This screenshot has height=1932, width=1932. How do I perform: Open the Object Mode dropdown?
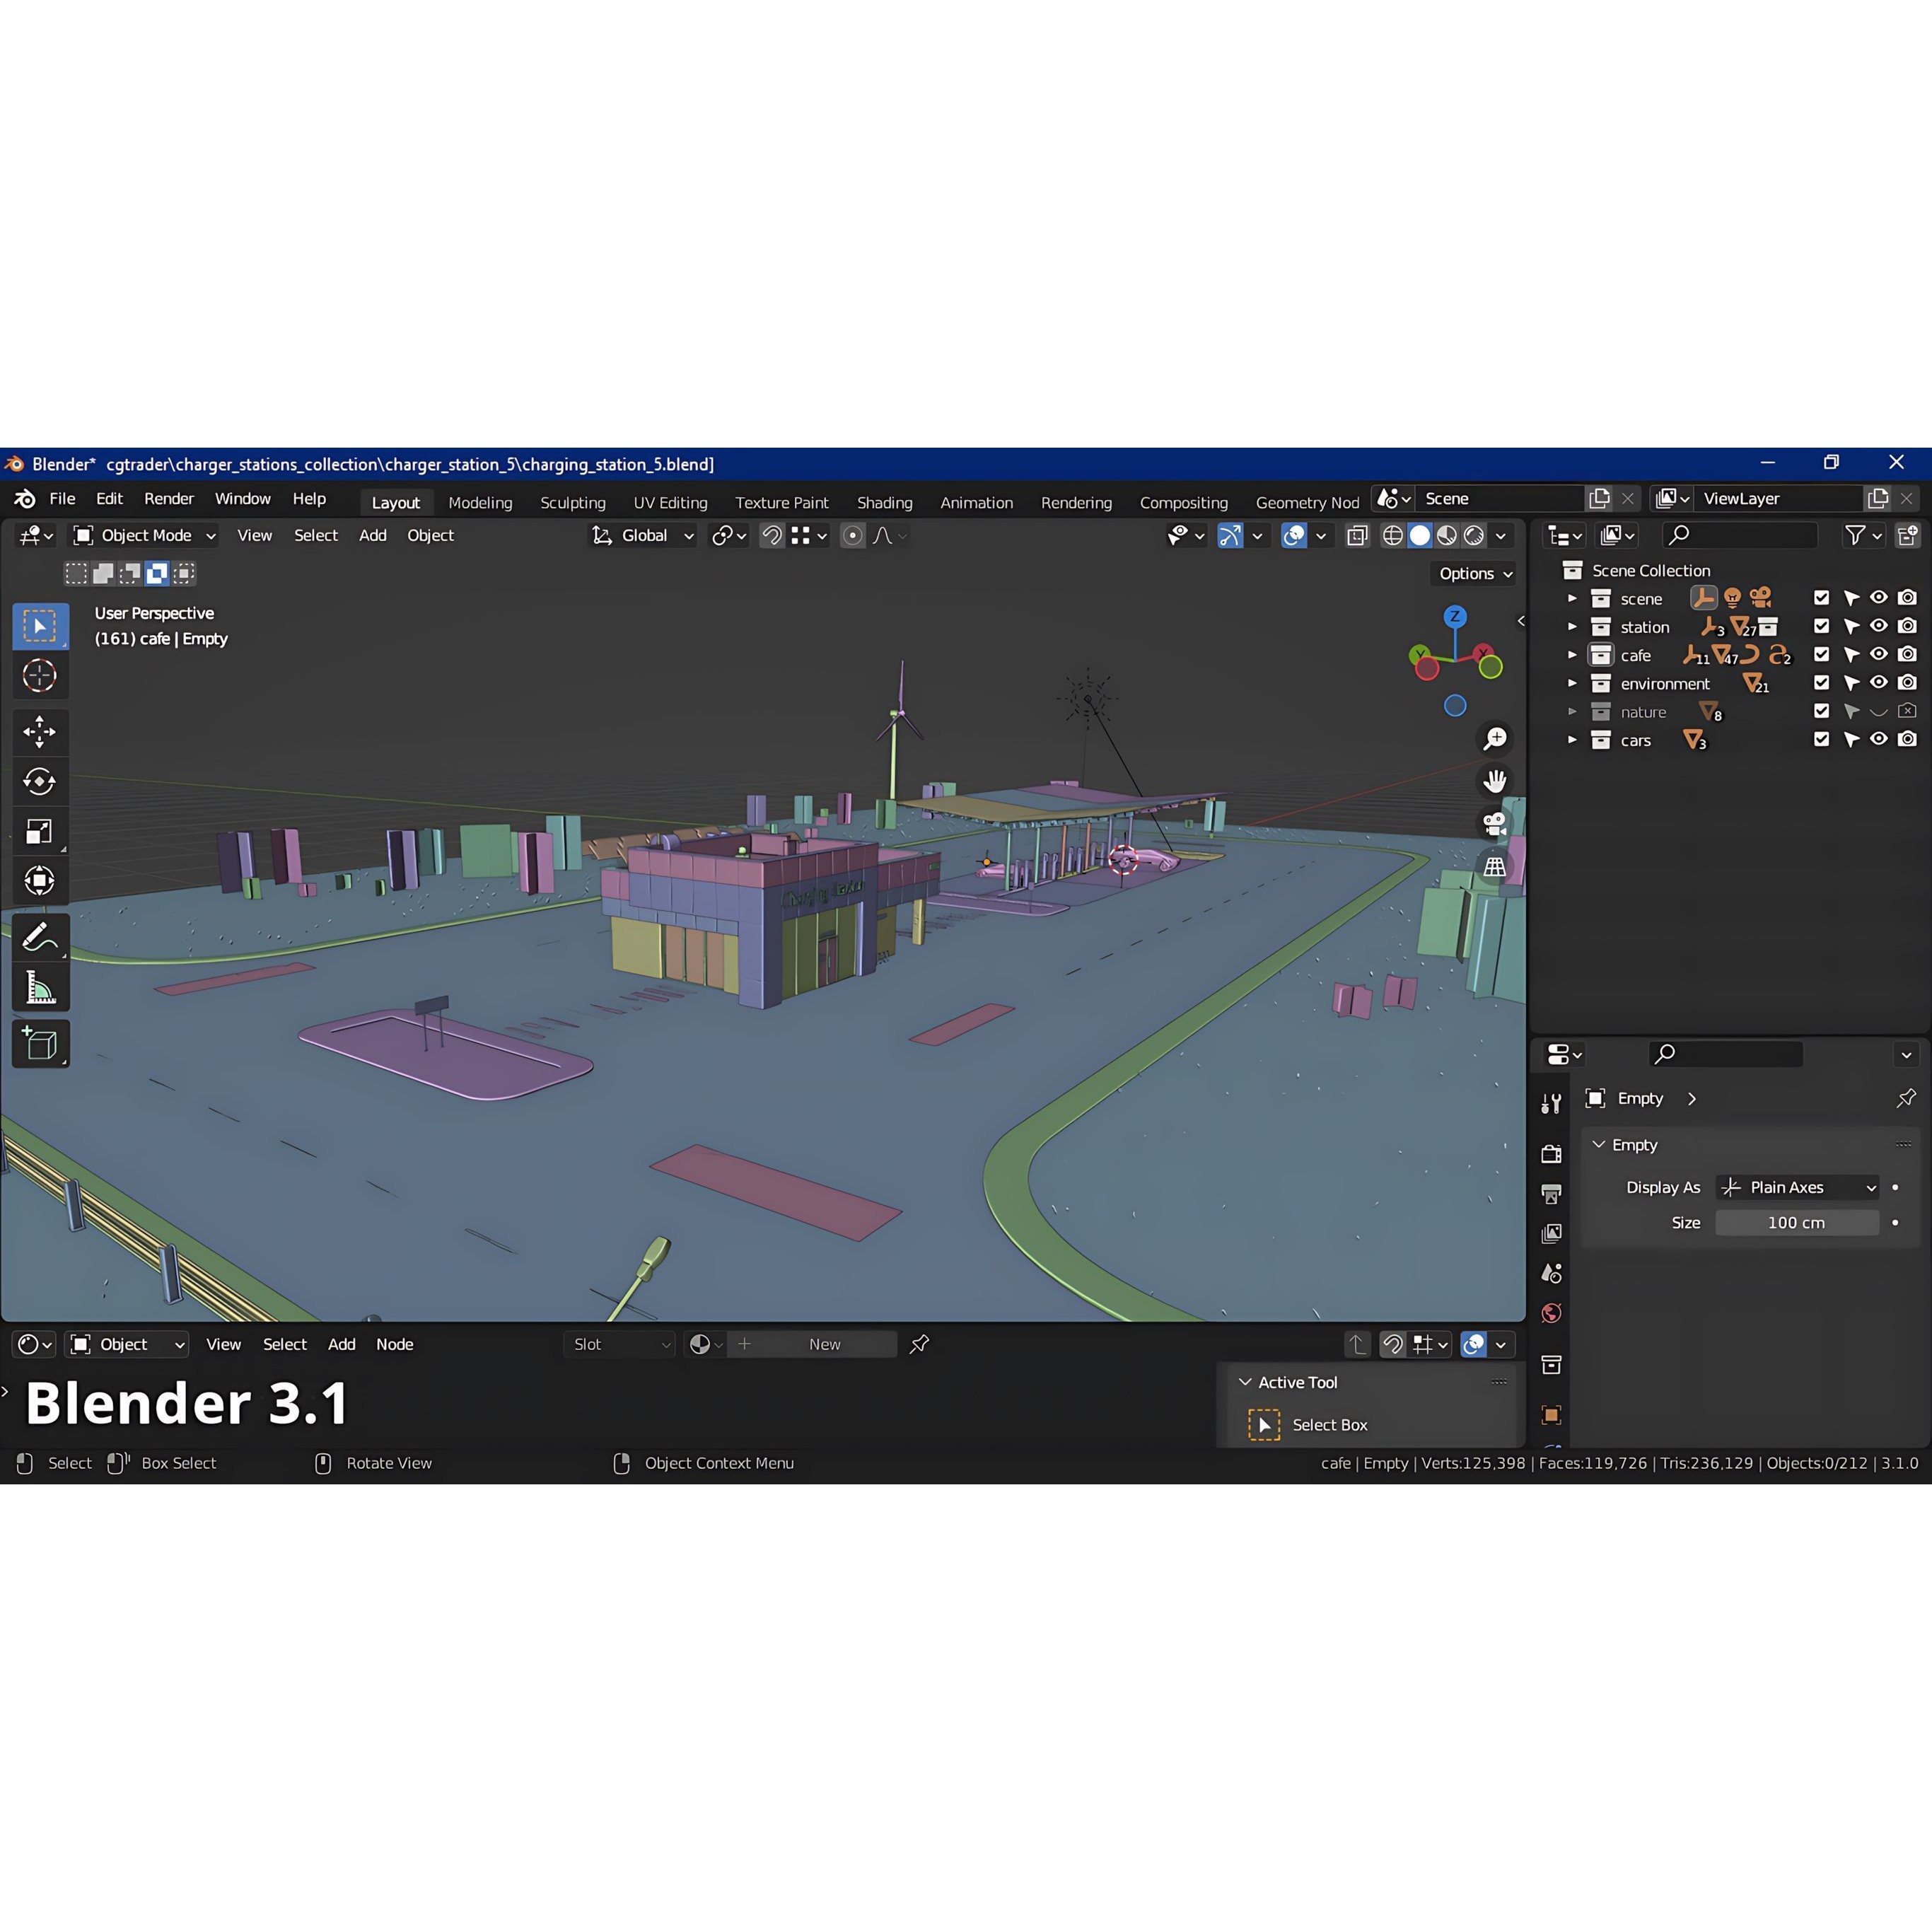(144, 536)
